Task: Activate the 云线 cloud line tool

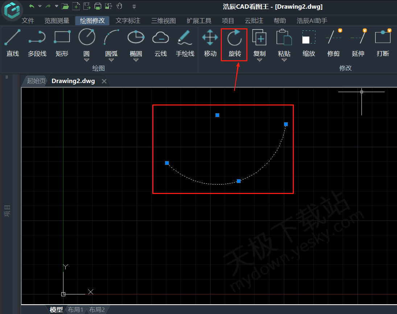Action: pyautogui.click(x=160, y=43)
